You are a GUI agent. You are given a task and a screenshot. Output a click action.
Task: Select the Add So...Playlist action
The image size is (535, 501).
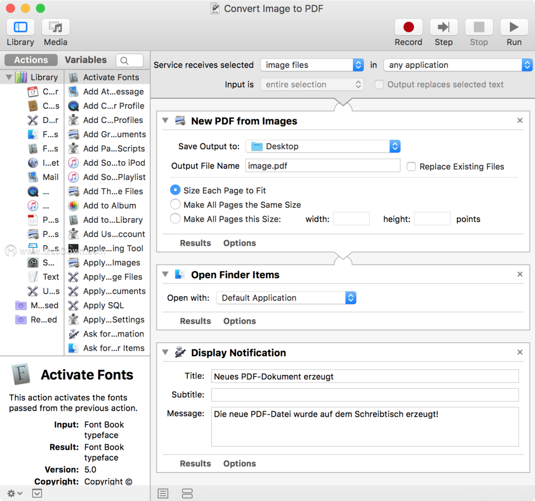click(x=107, y=177)
